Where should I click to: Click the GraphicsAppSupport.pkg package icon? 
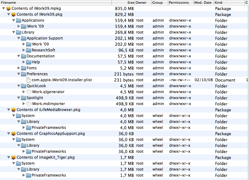pos(14,134)
